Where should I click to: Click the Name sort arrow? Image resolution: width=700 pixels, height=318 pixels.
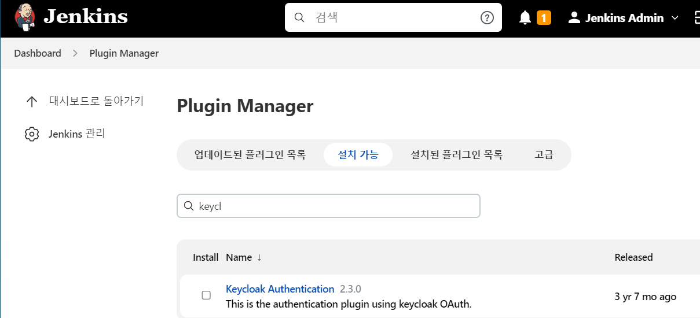click(259, 257)
